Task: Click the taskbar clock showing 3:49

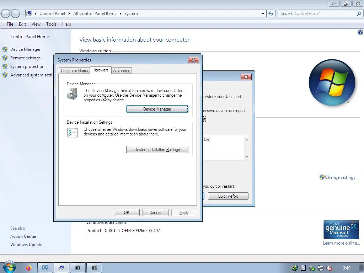Action: click(347, 268)
